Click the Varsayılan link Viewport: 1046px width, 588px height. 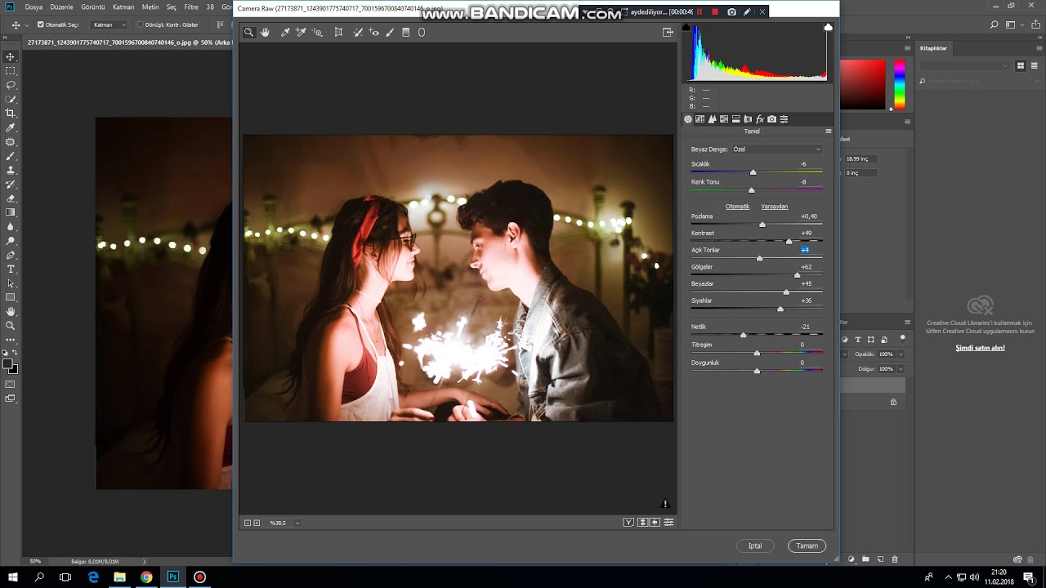point(775,207)
